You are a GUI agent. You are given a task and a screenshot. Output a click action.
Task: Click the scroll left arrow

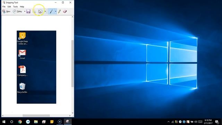3,116
